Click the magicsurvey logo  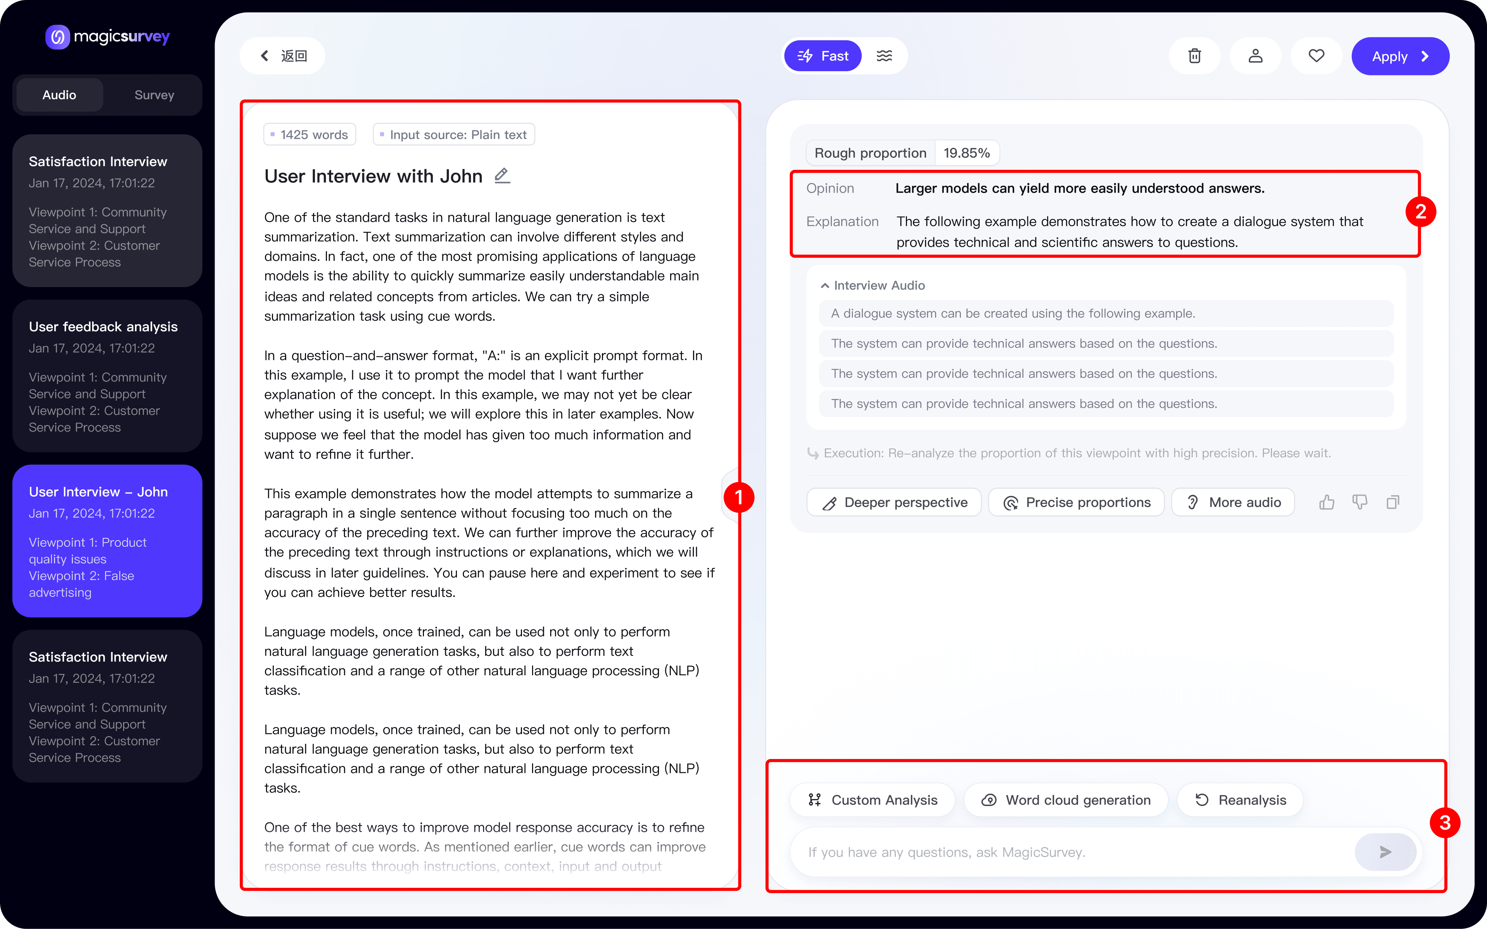click(x=107, y=37)
